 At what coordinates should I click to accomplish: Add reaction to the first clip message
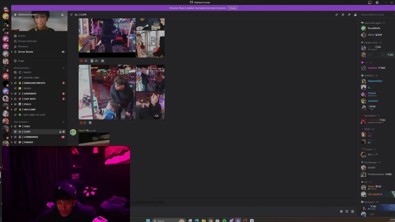point(102,61)
